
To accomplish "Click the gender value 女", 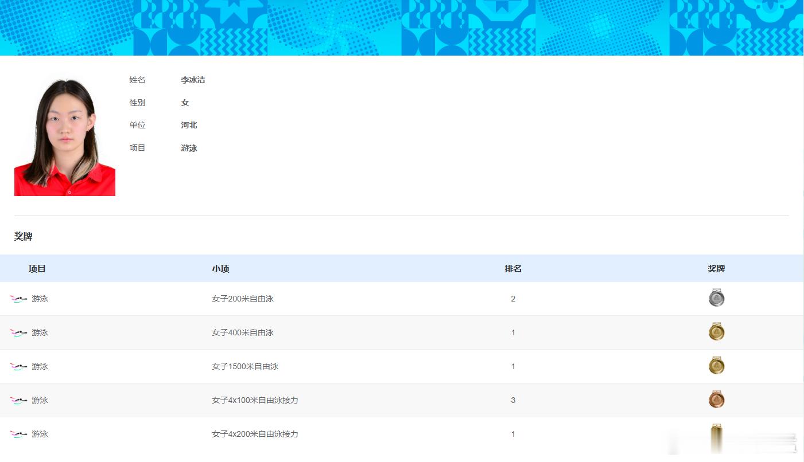I will [185, 103].
